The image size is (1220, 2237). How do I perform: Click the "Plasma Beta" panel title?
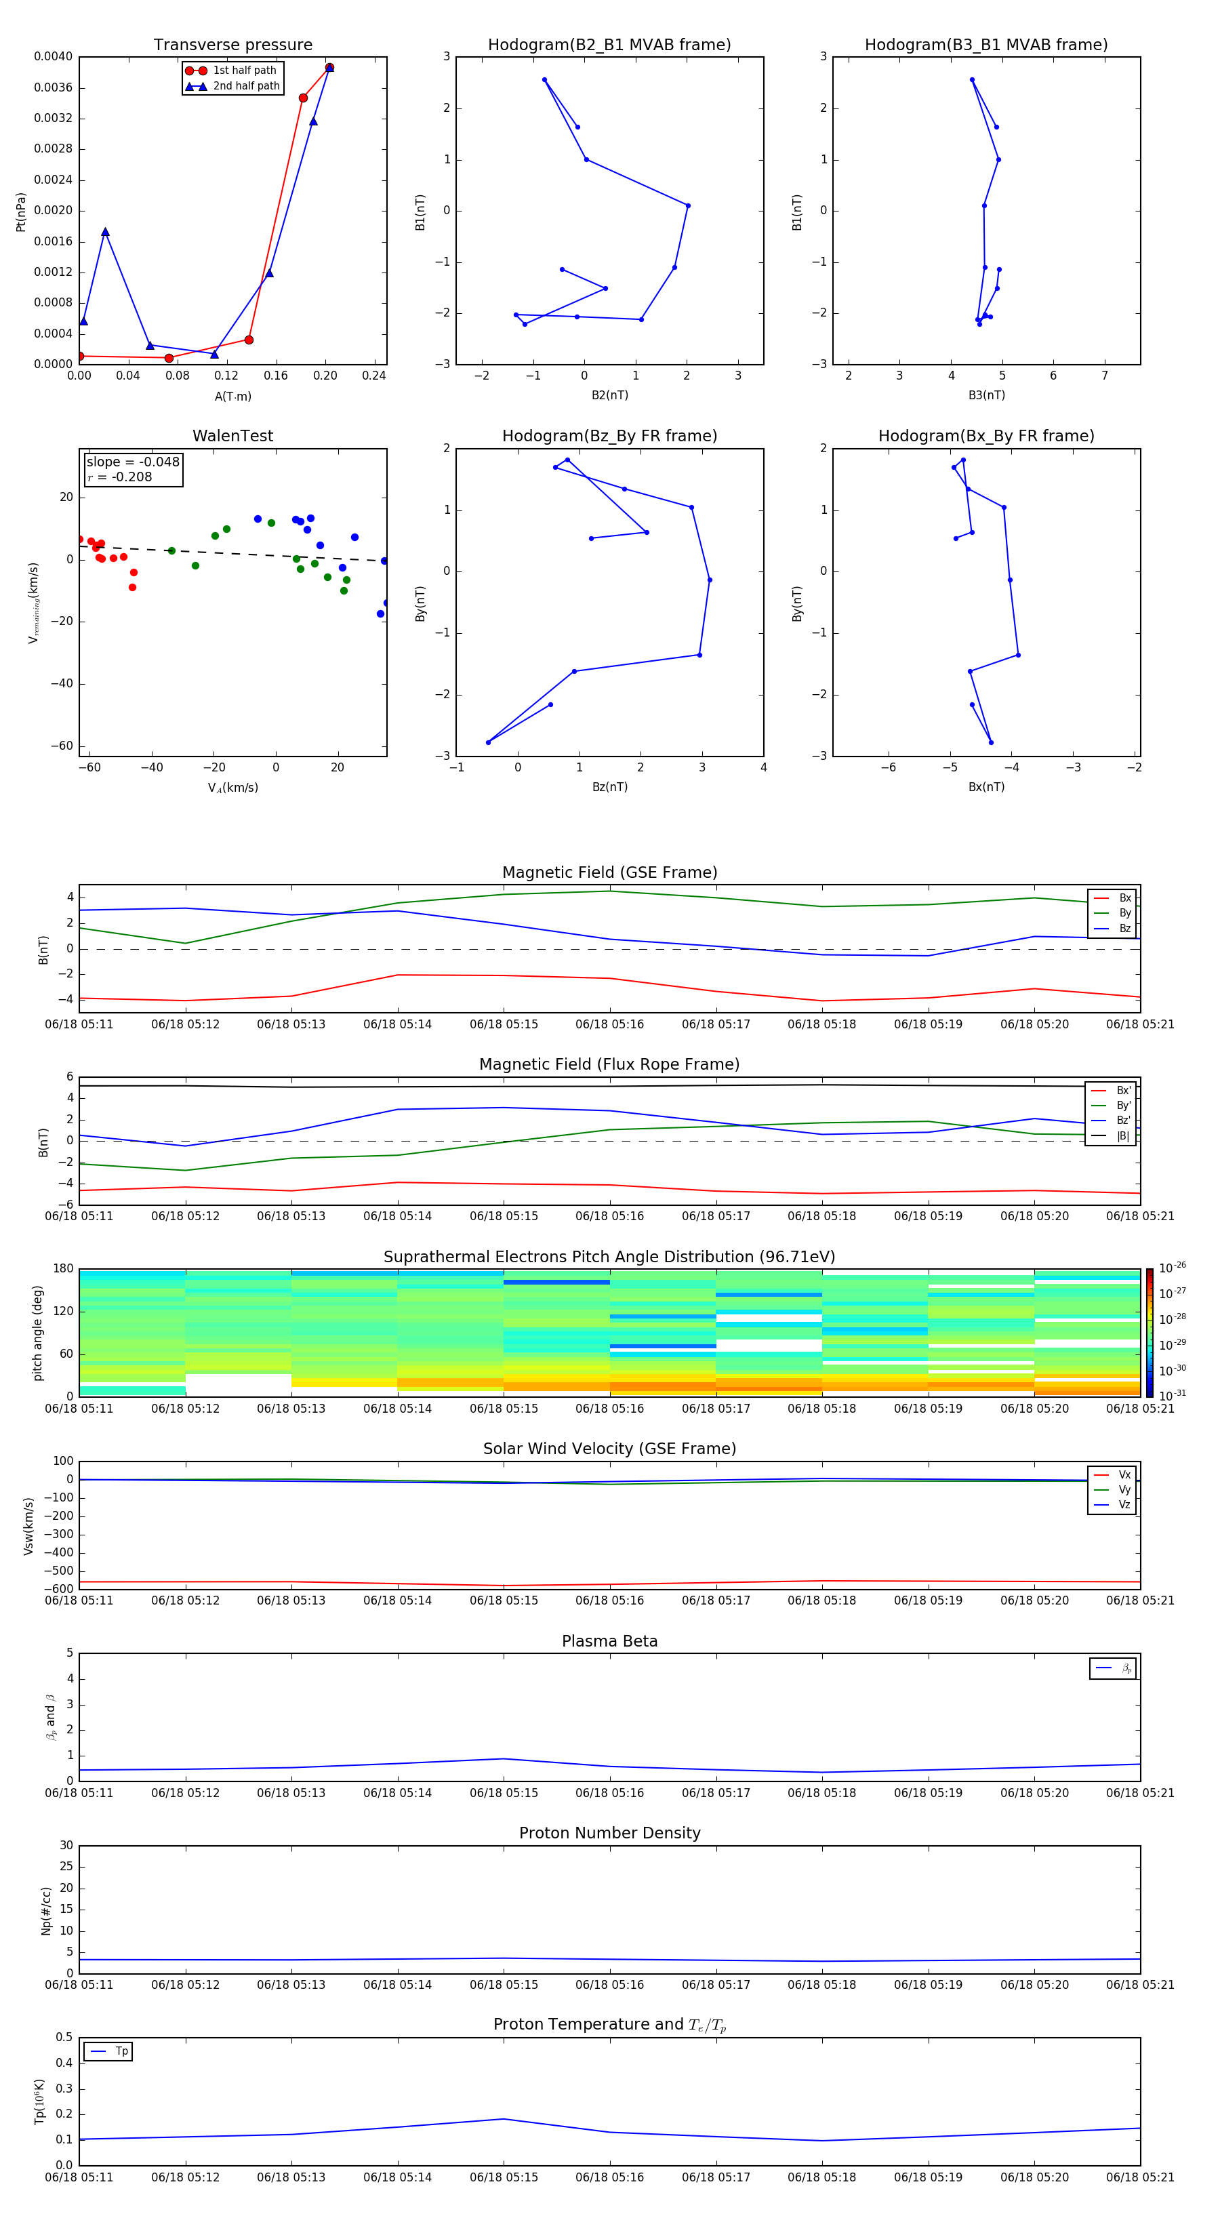click(x=609, y=1642)
